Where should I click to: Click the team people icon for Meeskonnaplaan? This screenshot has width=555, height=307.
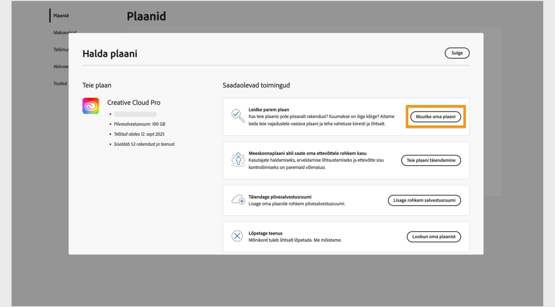point(238,159)
